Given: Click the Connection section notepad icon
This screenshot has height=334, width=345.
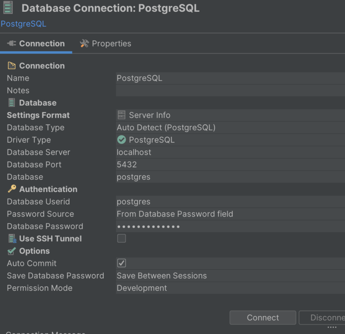Looking at the screenshot, I should tap(12, 66).
